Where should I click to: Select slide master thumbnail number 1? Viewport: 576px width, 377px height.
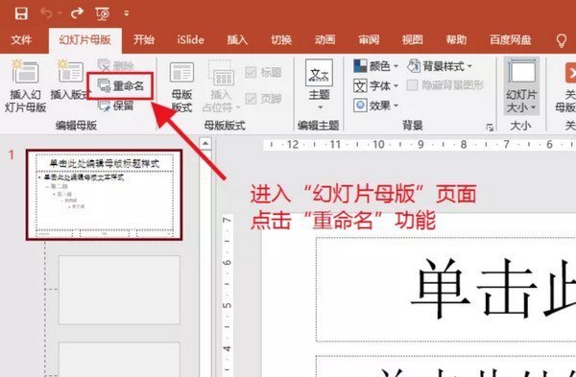[x=105, y=195]
